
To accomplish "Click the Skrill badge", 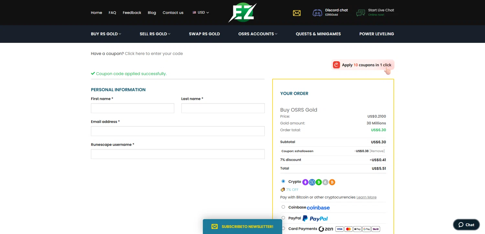I will tap(375, 229).
